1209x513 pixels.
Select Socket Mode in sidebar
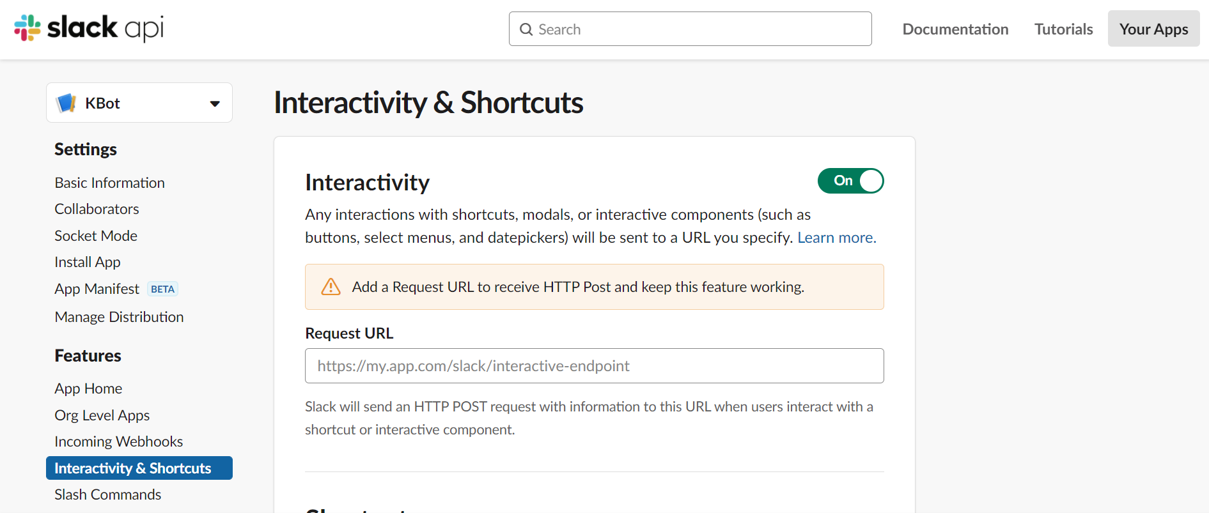coord(96,236)
